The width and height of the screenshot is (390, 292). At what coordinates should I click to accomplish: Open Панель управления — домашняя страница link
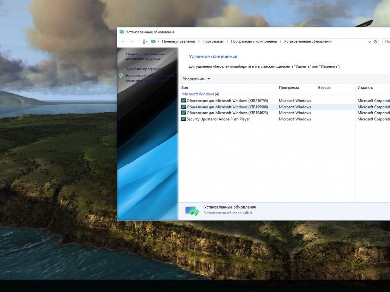point(145,56)
